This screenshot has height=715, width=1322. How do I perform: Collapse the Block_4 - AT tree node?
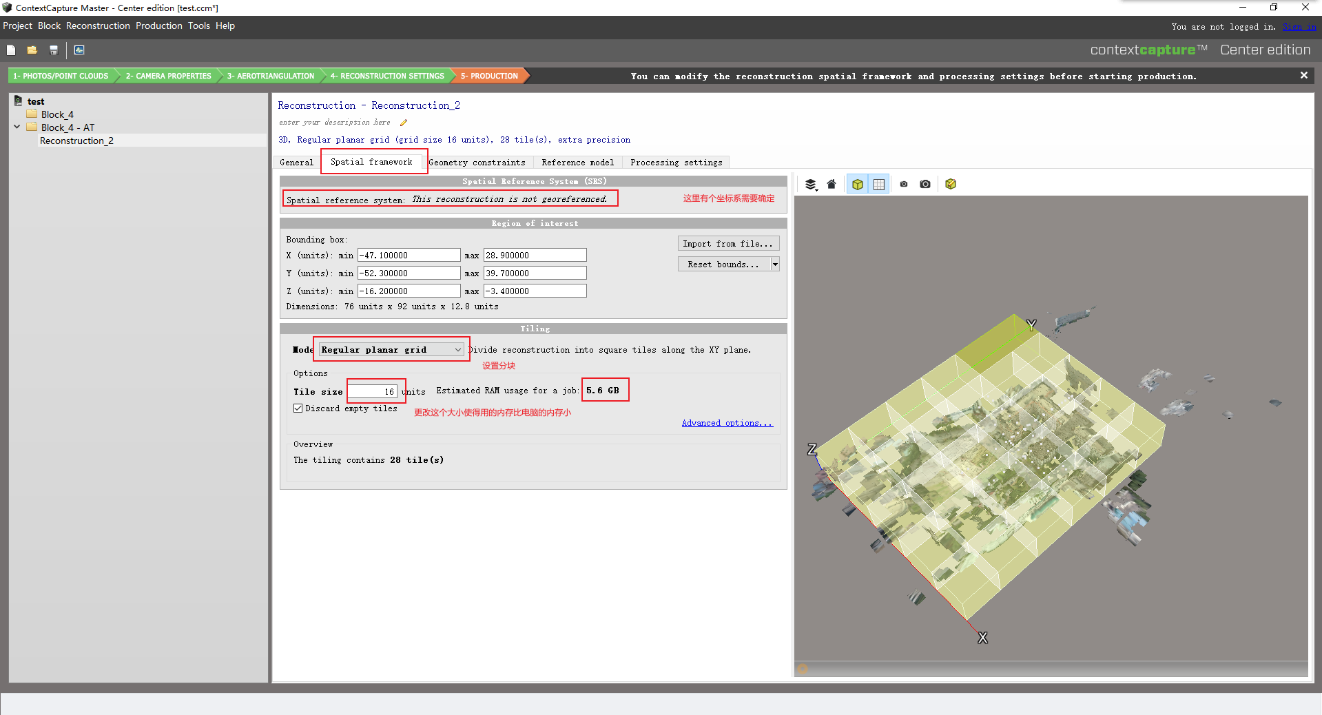tap(17, 127)
